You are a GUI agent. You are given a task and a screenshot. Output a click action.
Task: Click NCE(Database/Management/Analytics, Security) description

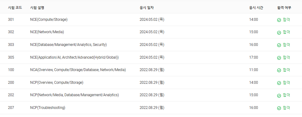(68, 45)
